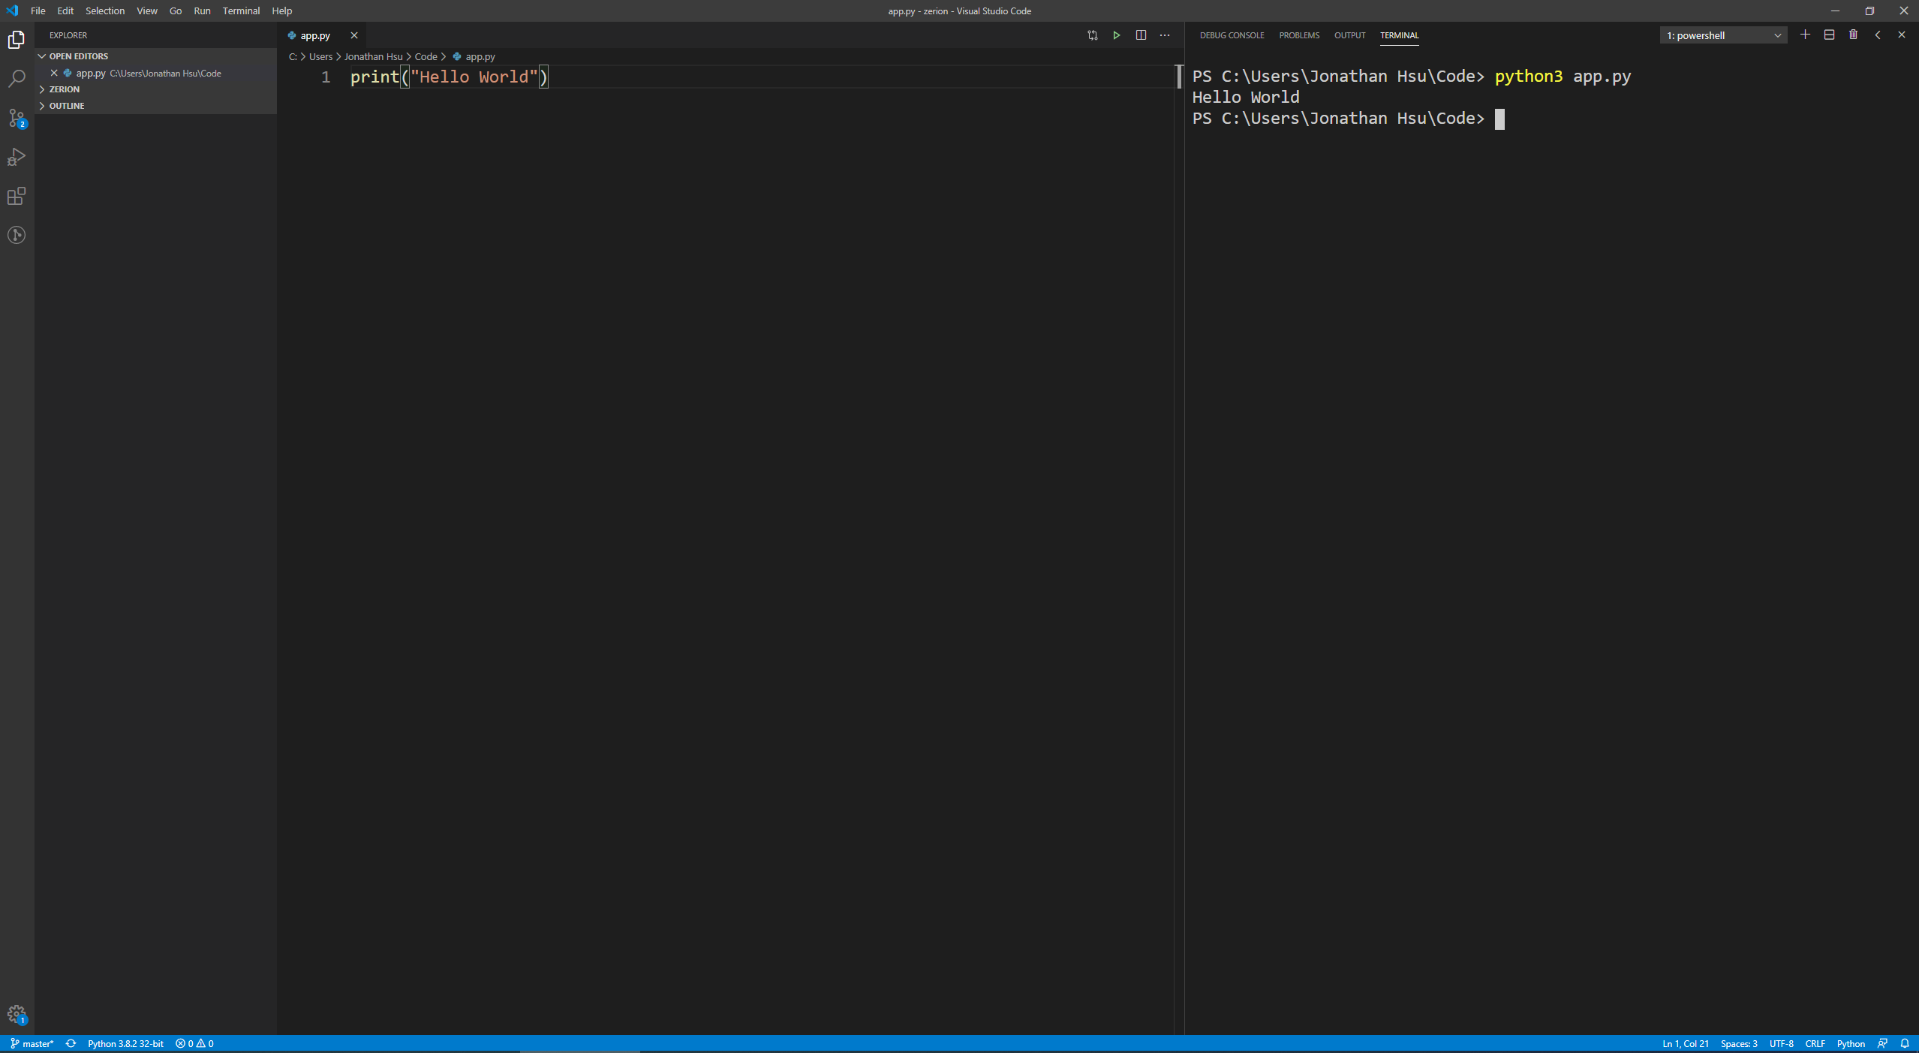Open the Manage gear settings icon
Screen dimensions: 1919x1053
[17, 1015]
